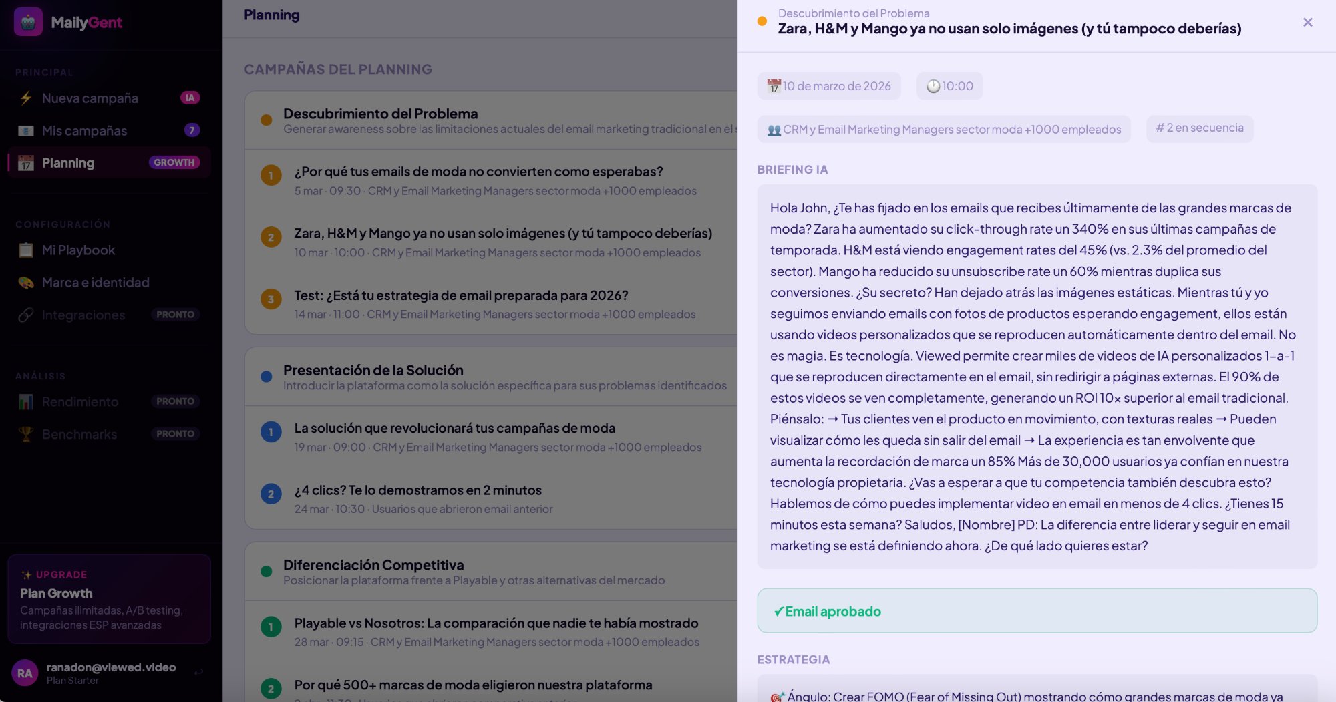
Task: Click the clipboard icon beside Mi Playbook
Action: pos(26,250)
